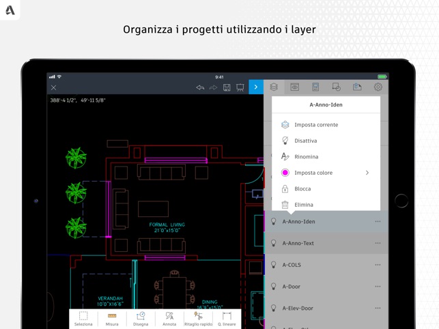This screenshot has height=329, width=439.
Task: Choose Disattiva in the layer menu
Action: [x=326, y=141]
